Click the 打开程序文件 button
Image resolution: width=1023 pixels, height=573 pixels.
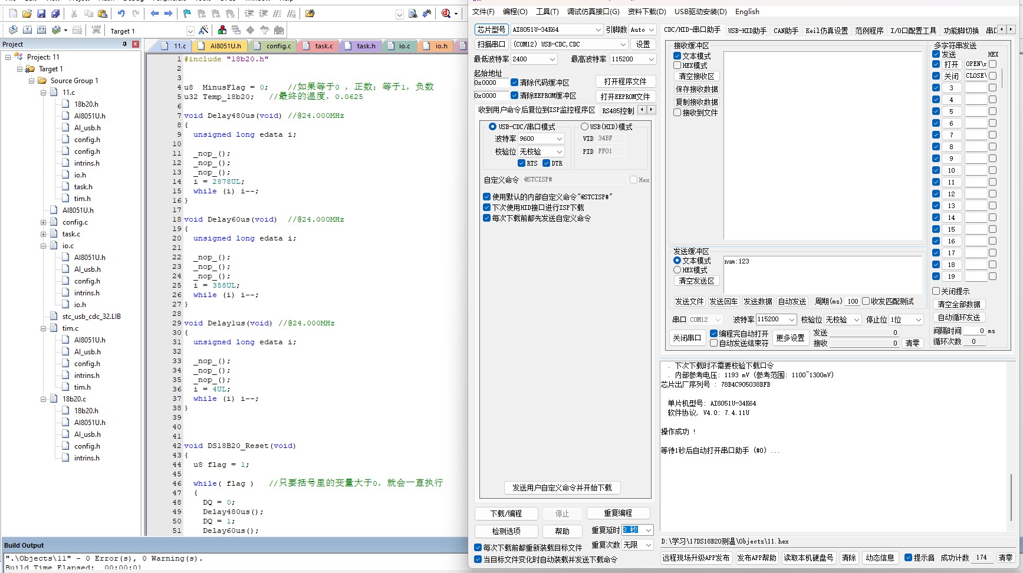point(625,81)
